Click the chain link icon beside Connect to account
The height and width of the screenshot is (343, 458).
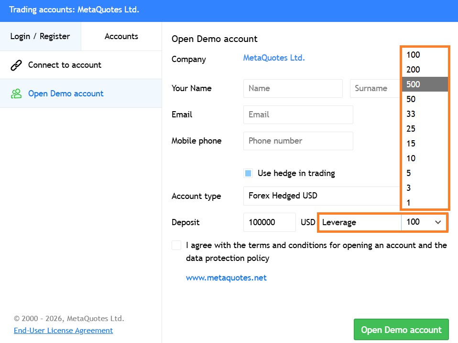click(16, 65)
